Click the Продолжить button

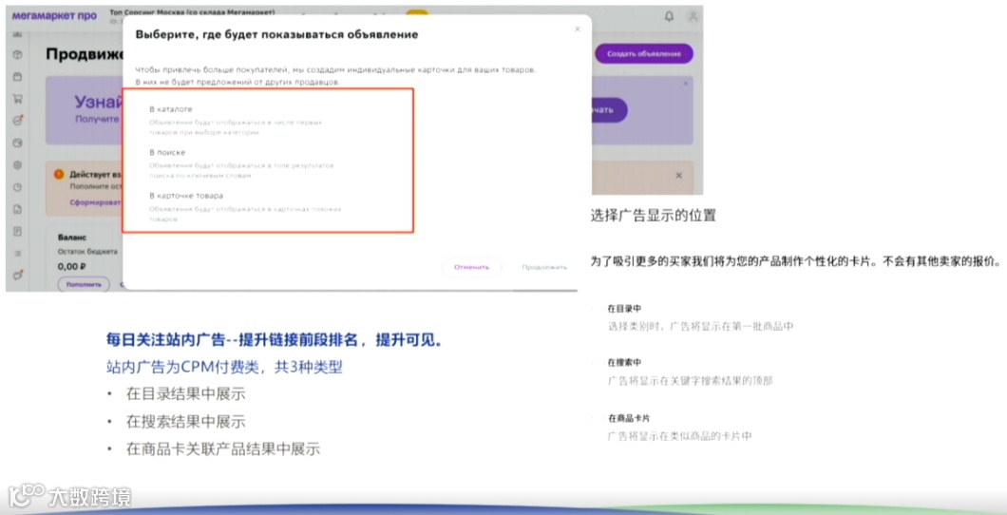(x=544, y=267)
